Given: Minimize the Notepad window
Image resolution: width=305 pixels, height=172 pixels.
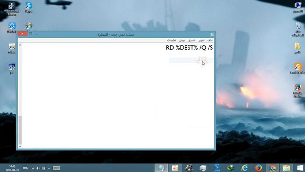Looking at the screenshot, I should [36, 34].
